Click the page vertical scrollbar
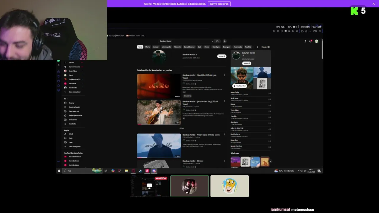 pos(322,49)
